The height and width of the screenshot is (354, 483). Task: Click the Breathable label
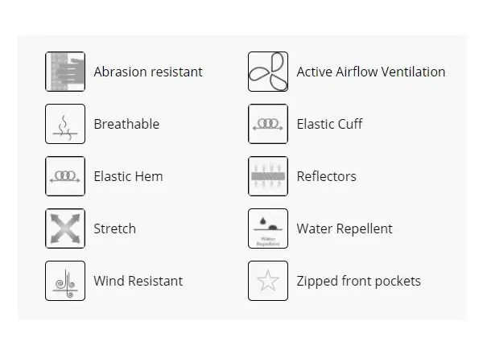126,124
